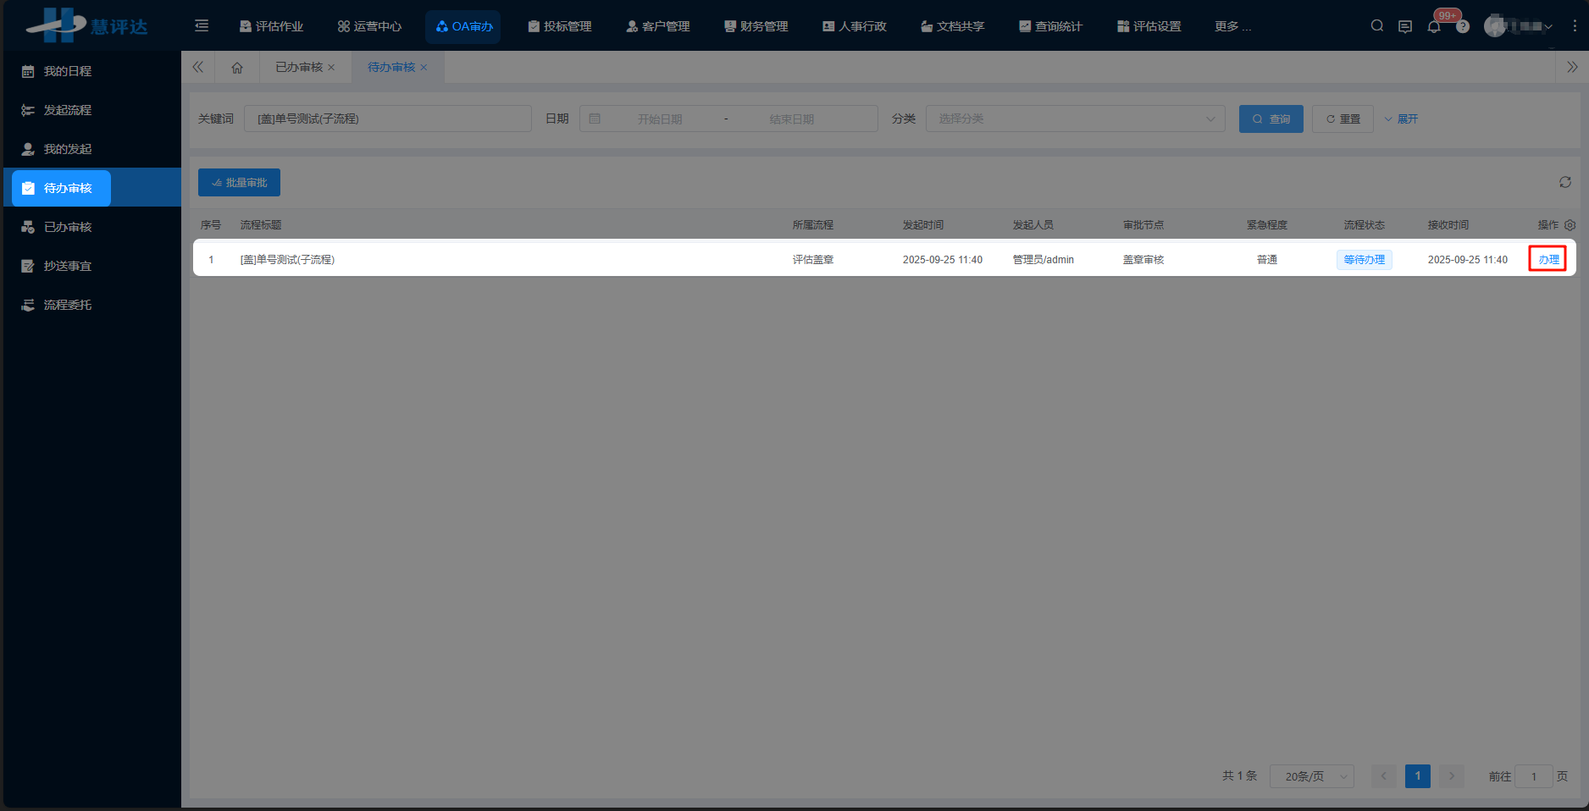Click the 关键词 keyword input field

pyautogui.click(x=388, y=119)
